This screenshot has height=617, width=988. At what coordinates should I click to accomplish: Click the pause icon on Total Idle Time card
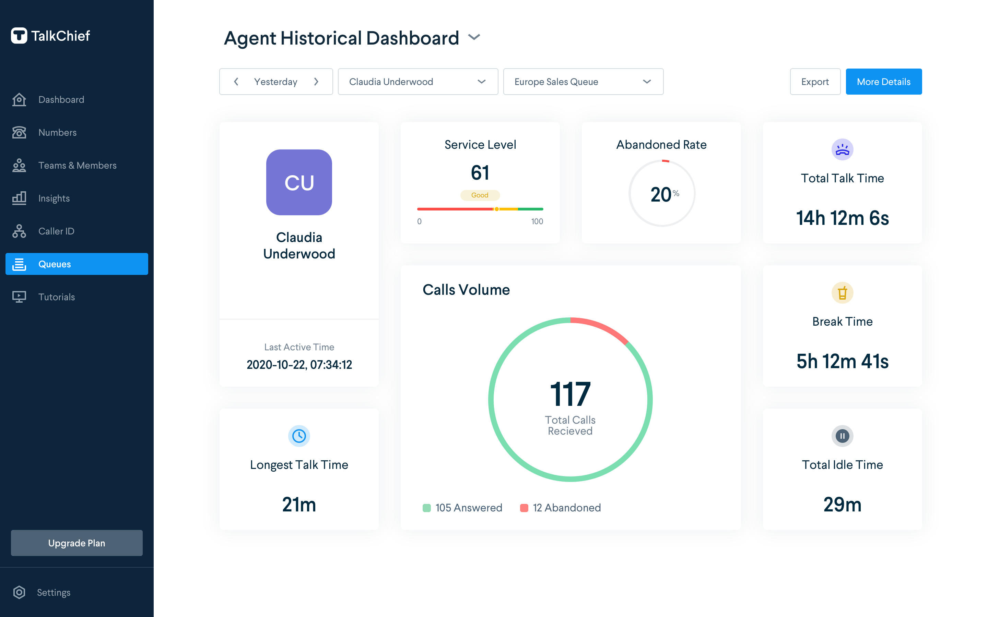(x=842, y=436)
